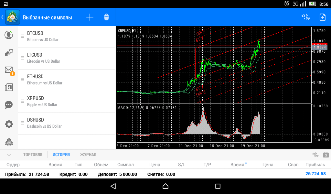Select the BTCUSD Bitcoin symbol row
Image resolution: width=331 pixels, height=194 pixels.
(x=67, y=37)
